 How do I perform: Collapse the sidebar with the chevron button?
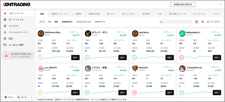click(32, 97)
